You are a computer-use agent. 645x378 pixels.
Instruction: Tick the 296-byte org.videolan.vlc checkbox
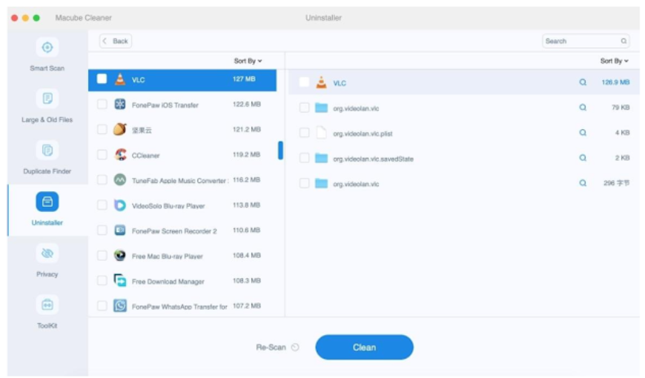coord(304,183)
